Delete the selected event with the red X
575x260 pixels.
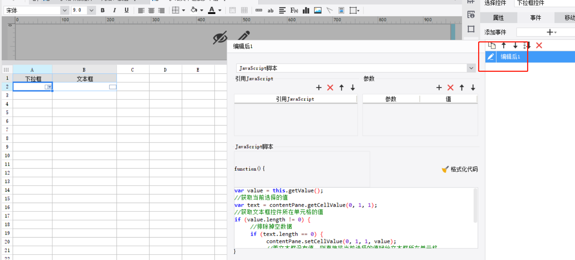point(539,45)
